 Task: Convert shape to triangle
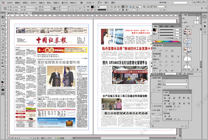click(155, 65)
